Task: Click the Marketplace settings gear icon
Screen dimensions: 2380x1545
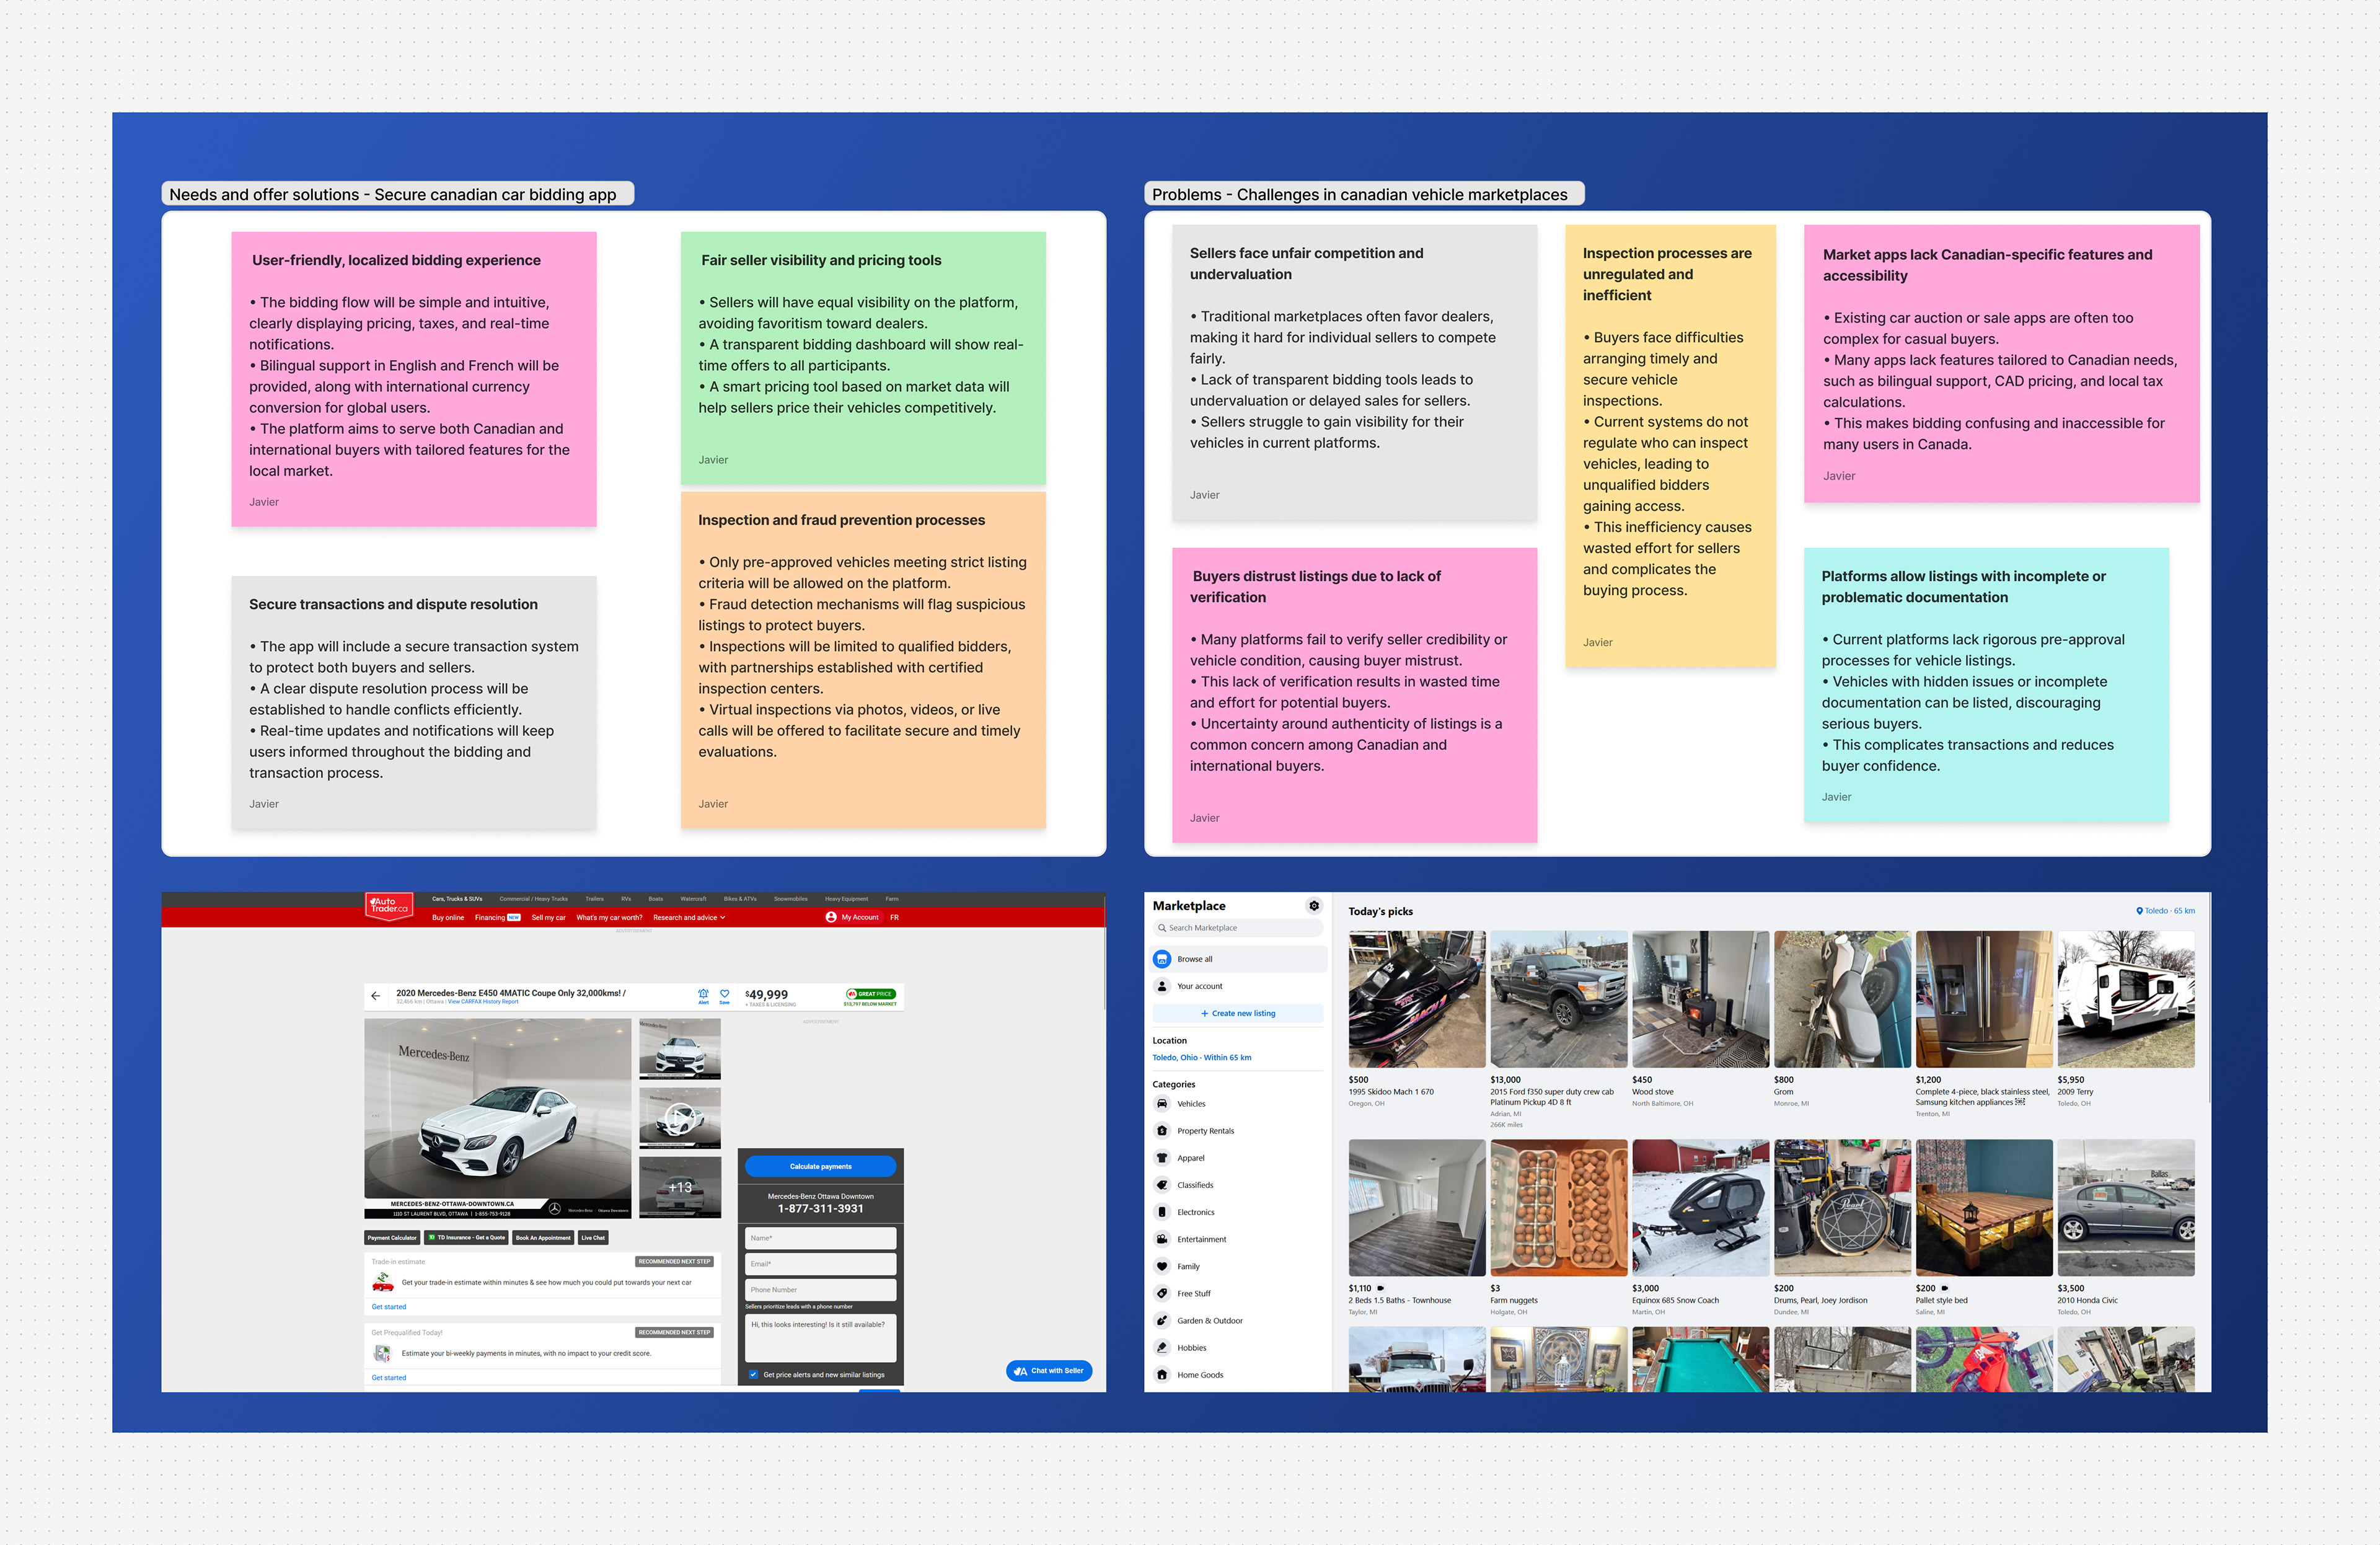Action: [1314, 906]
